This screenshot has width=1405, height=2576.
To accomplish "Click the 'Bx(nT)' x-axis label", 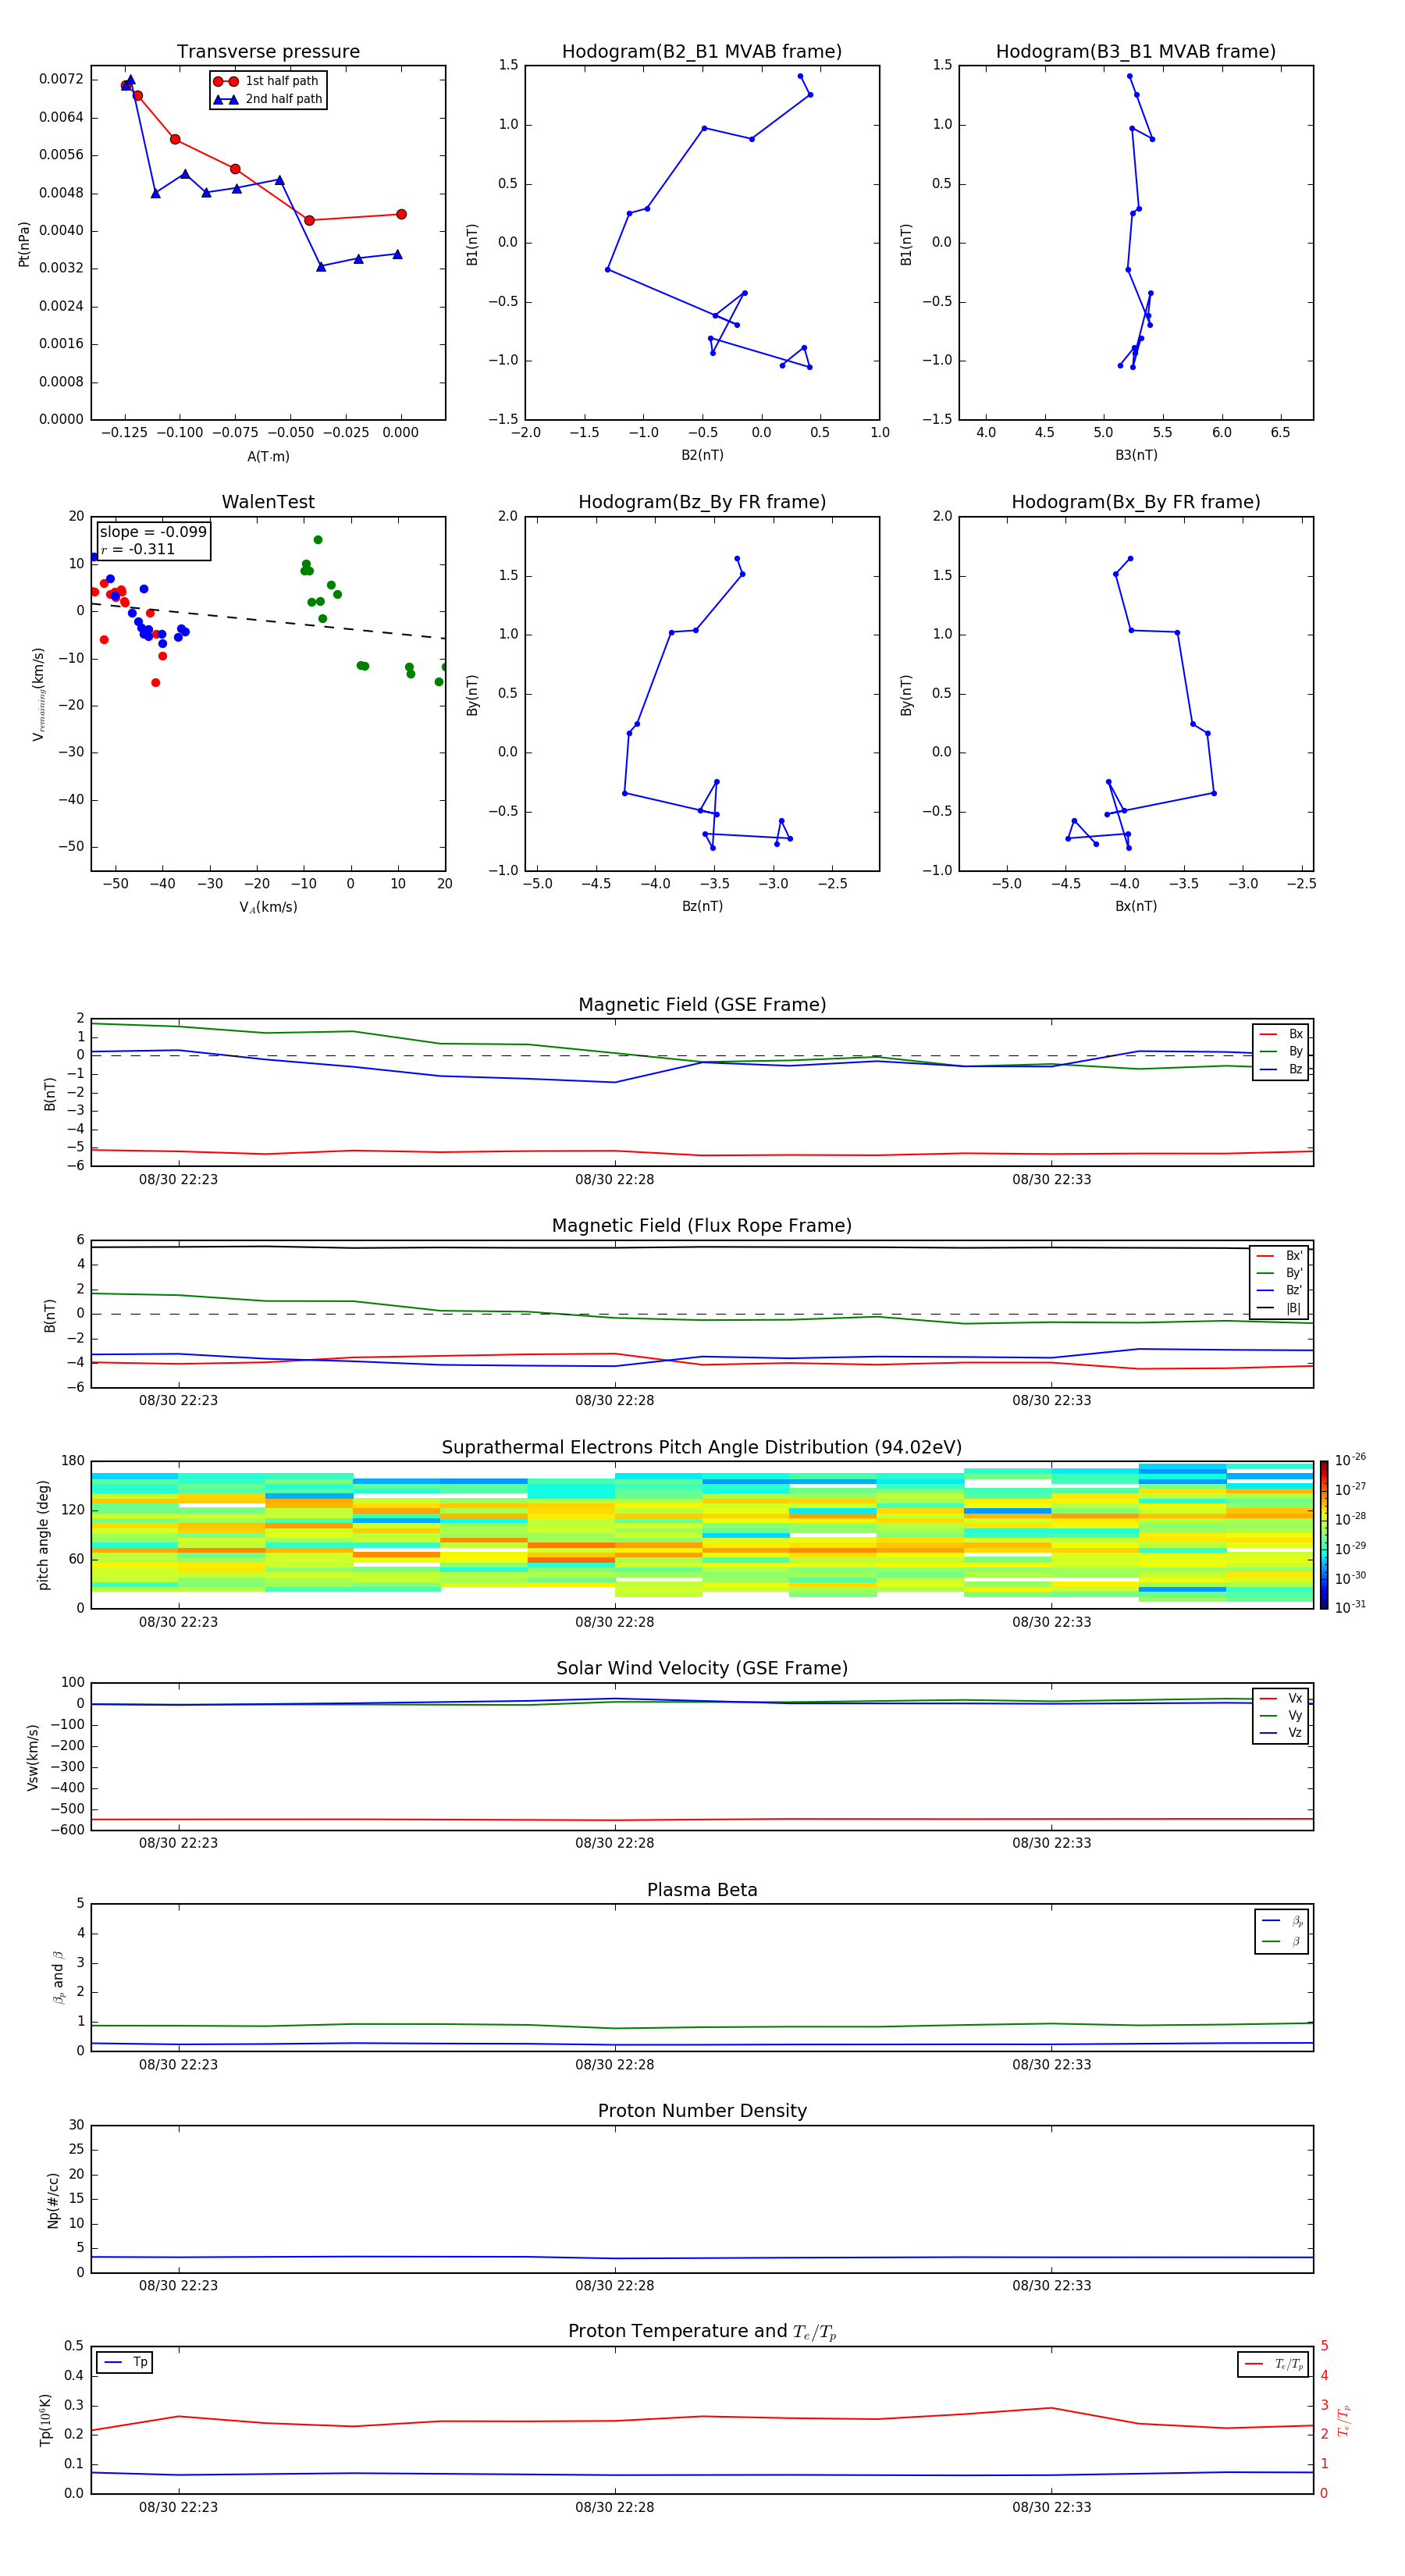I will click(x=1136, y=906).
